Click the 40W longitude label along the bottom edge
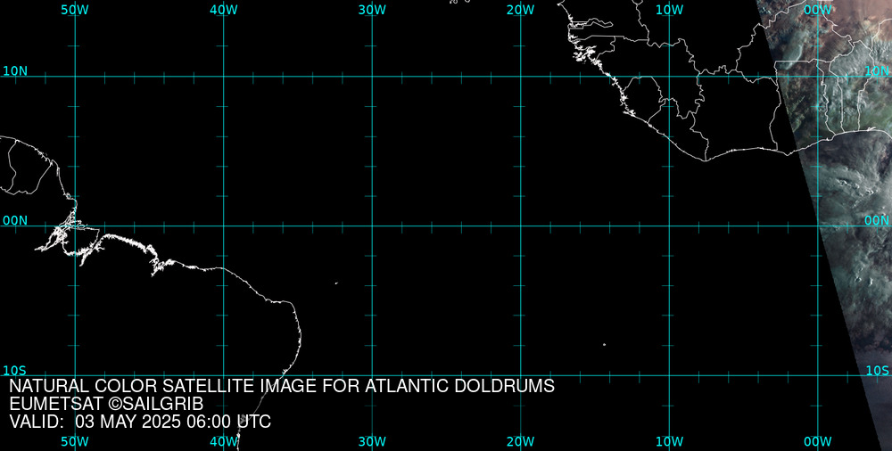The height and width of the screenshot is (451, 892). click(x=224, y=442)
